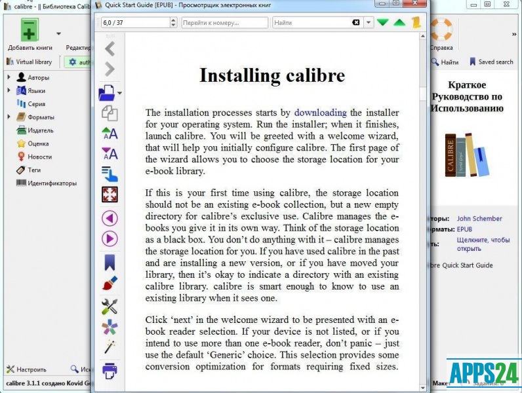Viewport: 522px width, 393px height.
Task: Add a bookmark in the viewer
Action: [110, 263]
